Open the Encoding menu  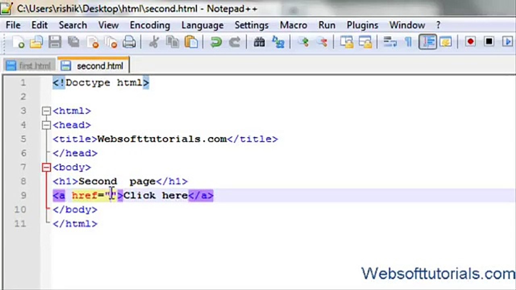click(150, 25)
